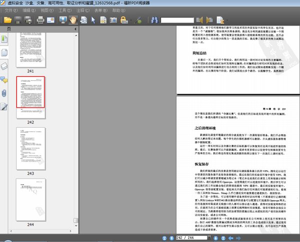300x242 pixels.
Task: Click the find previous arrow icon
Action: click(x=199, y=20)
